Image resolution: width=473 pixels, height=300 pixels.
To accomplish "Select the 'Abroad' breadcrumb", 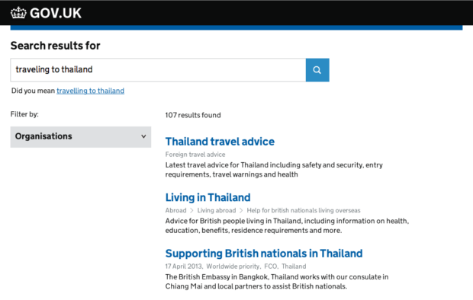I will 176,210.
